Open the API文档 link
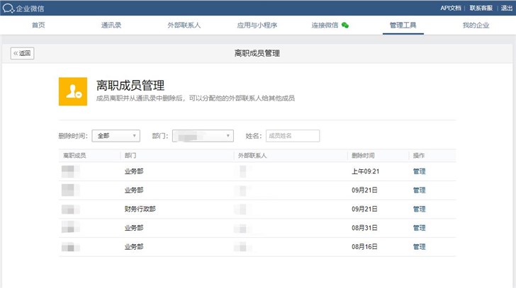The width and height of the screenshot is (516, 288). click(450, 8)
